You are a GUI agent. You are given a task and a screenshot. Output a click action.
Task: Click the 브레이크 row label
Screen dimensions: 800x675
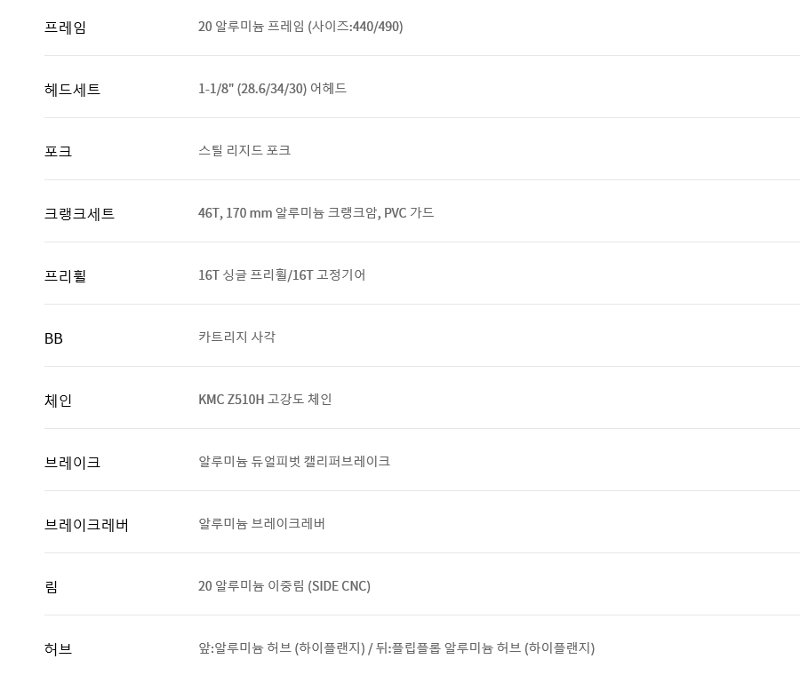[72, 463]
